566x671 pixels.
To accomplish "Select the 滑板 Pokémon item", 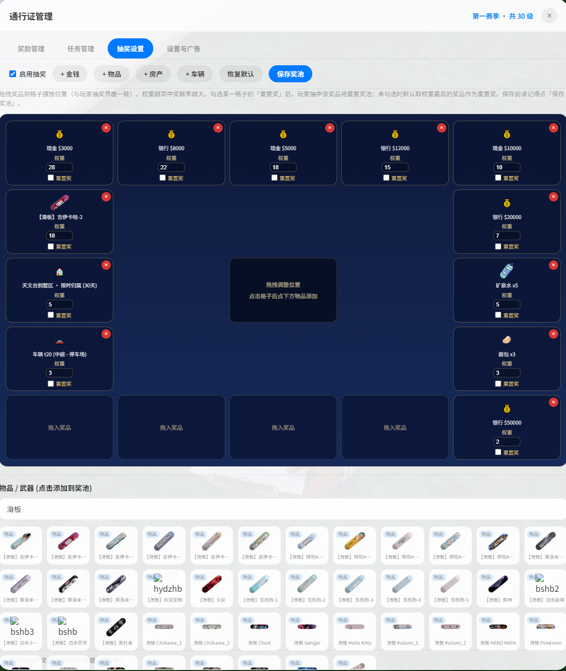I will coord(545,632).
